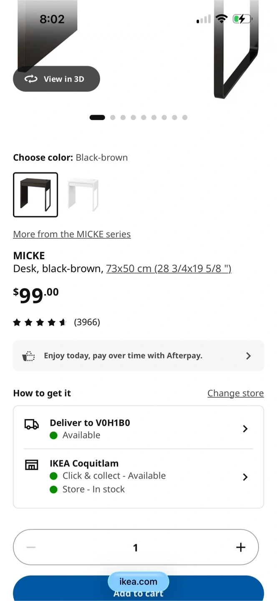Jump to the last image carousel dot

click(x=185, y=118)
